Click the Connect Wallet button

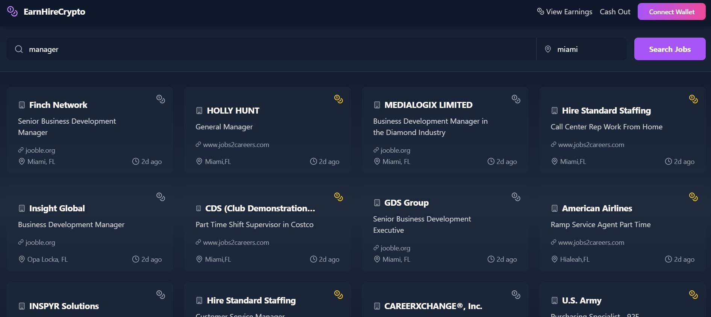tap(672, 12)
